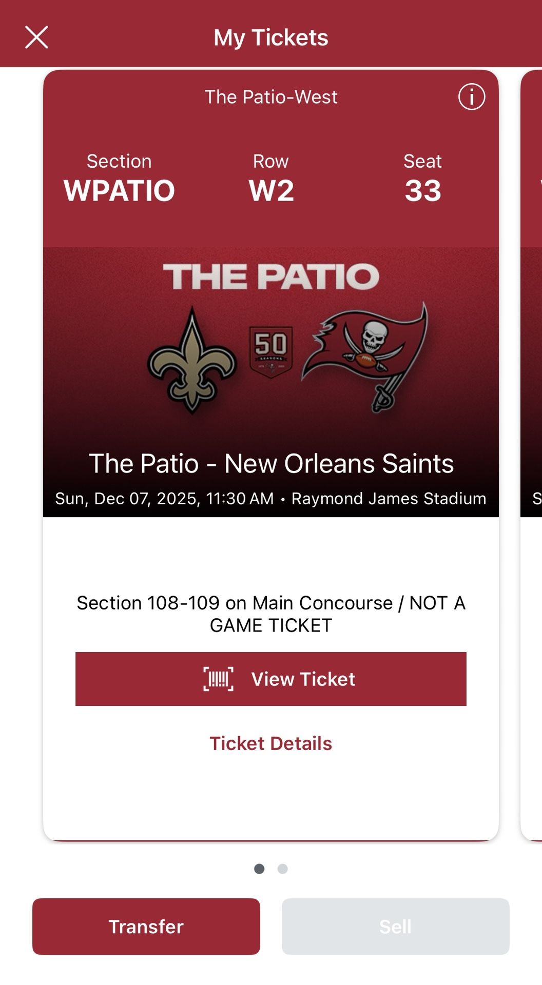Open View Ticket for seat 33
Image resolution: width=542 pixels, height=985 pixels.
click(270, 679)
